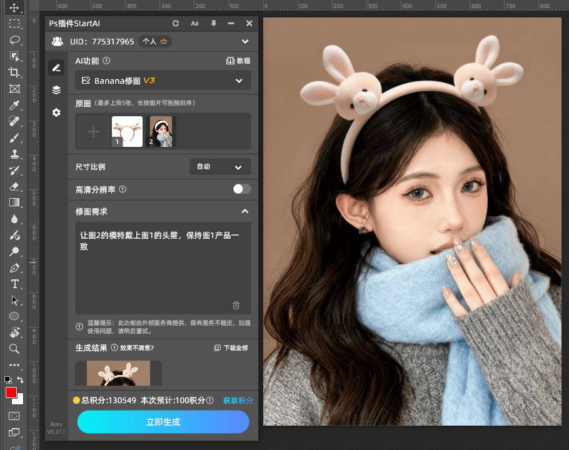Enable the 高清分辨率 switch
This screenshot has height=450, width=569.
tap(241, 189)
